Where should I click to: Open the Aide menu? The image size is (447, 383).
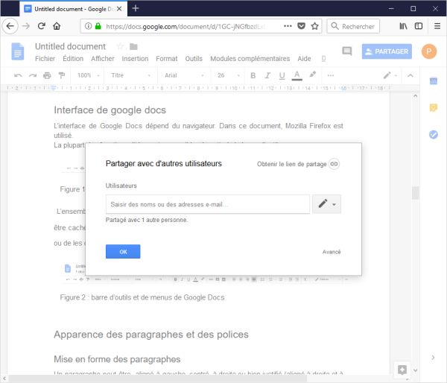[304, 59]
